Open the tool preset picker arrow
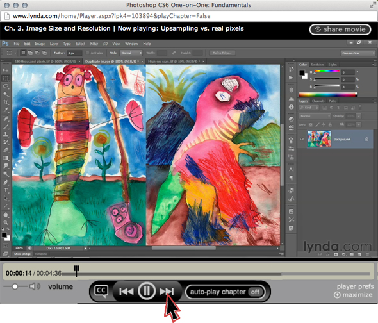 click(x=15, y=53)
